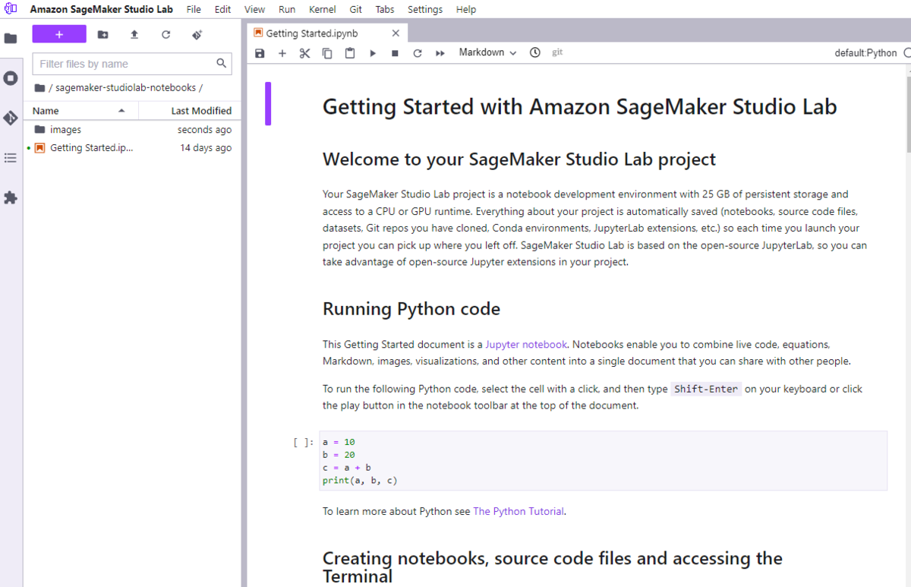Click the purple selected-cell collapse bar
The image size is (911, 587).
268,104
